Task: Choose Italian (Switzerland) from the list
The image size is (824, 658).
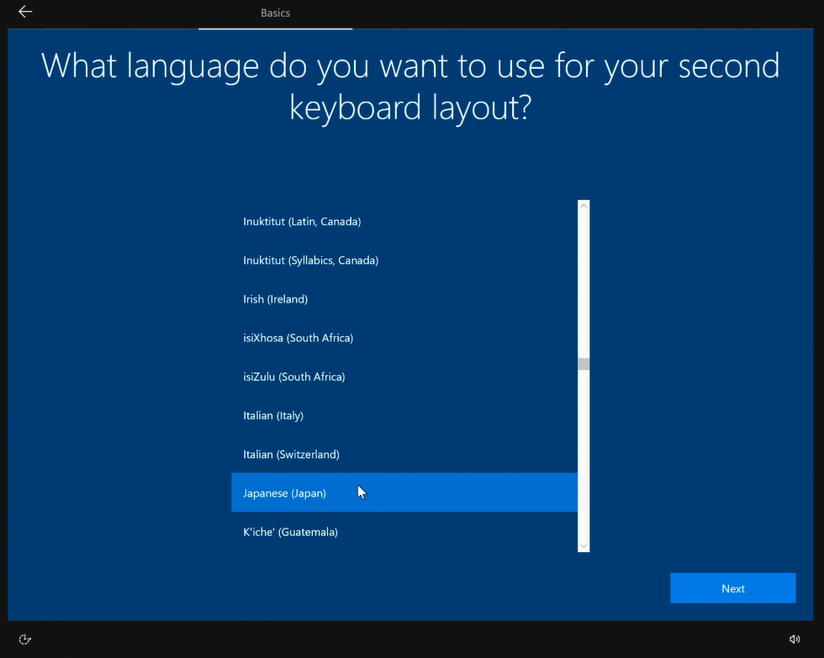Action: click(x=291, y=454)
